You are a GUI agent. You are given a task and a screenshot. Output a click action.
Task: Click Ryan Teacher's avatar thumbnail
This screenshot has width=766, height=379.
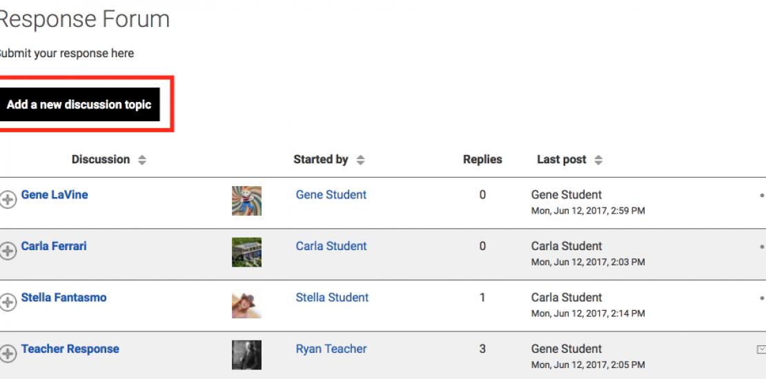[246, 355]
